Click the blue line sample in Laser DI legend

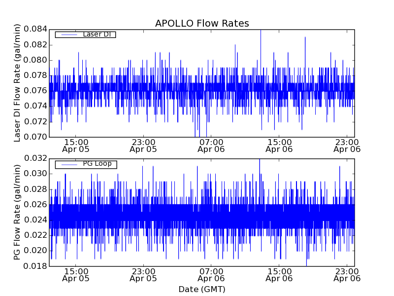tap(69, 35)
